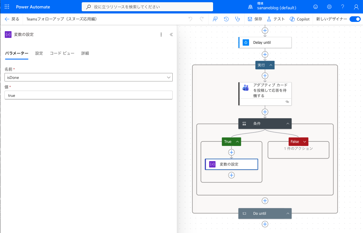363x233 pixels.
Task: Add action above Delay until node
Action: pyautogui.click(x=265, y=30)
